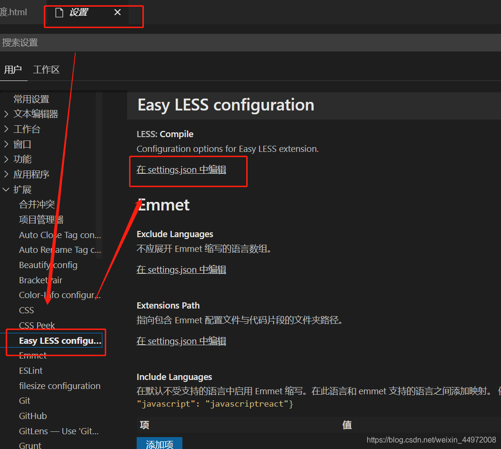This screenshot has height=449, width=501.
Task: Expand the 工作台 chevron
Action: 6,129
